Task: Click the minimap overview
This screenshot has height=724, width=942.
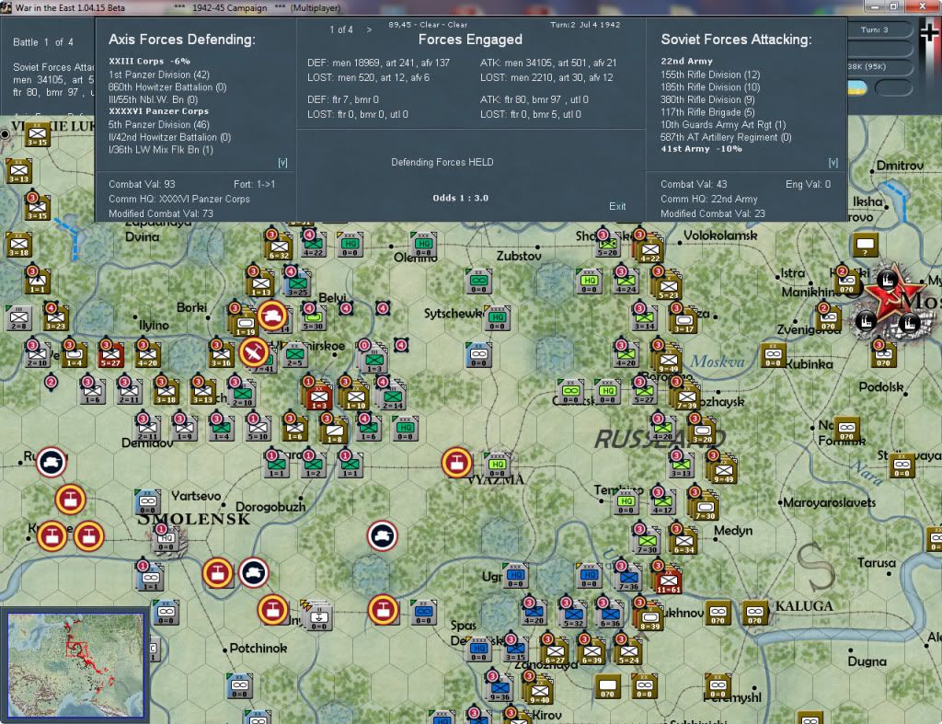Action: pyautogui.click(x=75, y=665)
